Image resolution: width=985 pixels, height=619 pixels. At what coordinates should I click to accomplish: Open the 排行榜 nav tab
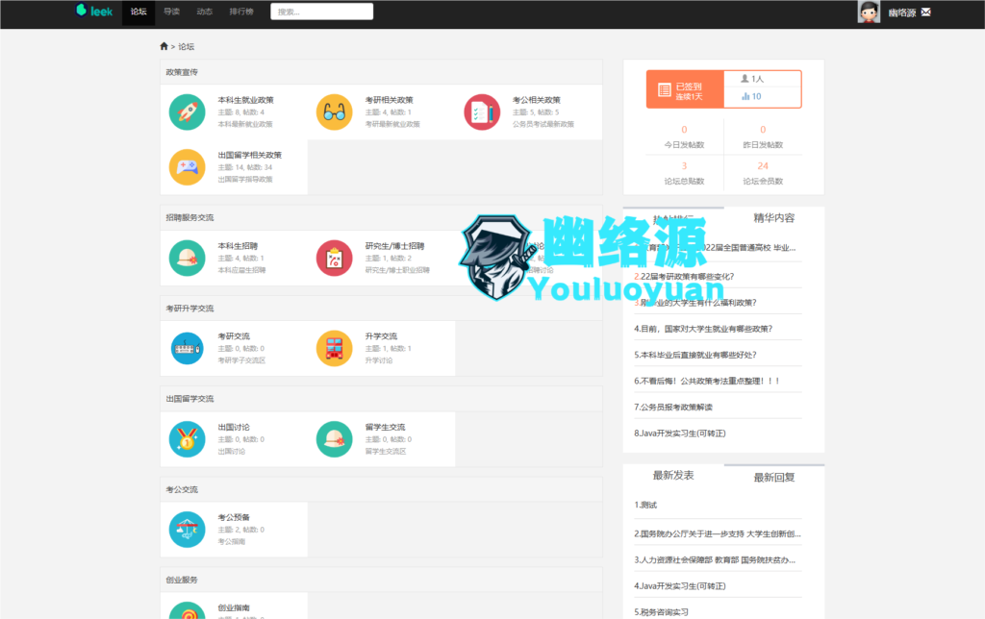[241, 12]
